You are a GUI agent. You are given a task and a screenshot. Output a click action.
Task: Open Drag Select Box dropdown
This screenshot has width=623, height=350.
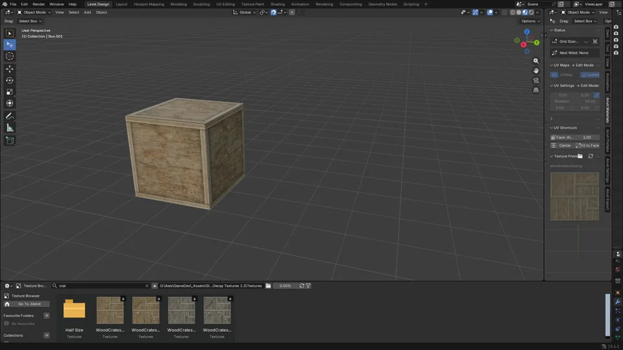tap(31, 21)
